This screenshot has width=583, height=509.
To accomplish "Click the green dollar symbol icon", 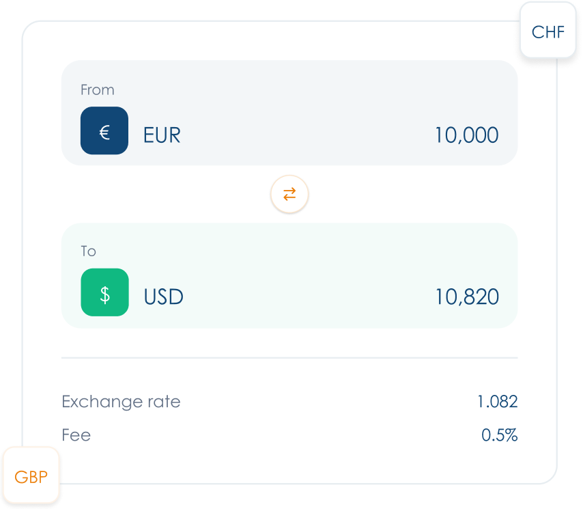I will pyautogui.click(x=104, y=292).
